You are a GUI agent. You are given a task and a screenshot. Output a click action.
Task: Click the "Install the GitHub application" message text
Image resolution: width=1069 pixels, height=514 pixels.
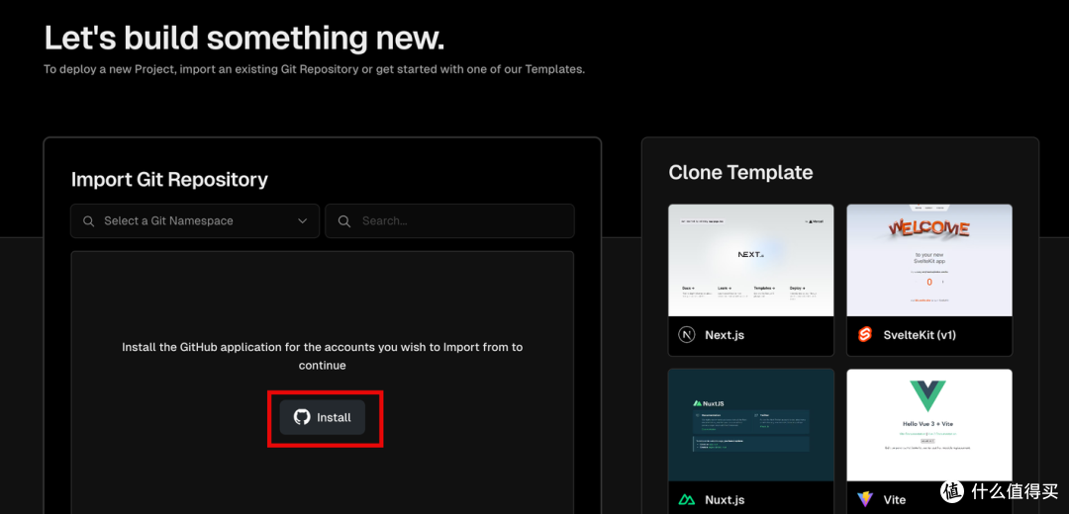pos(323,356)
